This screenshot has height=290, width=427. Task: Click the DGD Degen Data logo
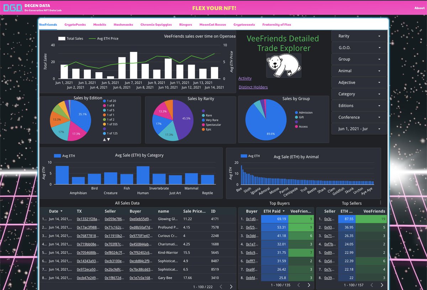[x=13, y=7]
